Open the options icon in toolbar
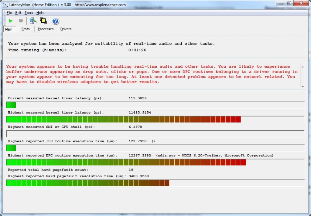The image size is (311, 216). 33,21
